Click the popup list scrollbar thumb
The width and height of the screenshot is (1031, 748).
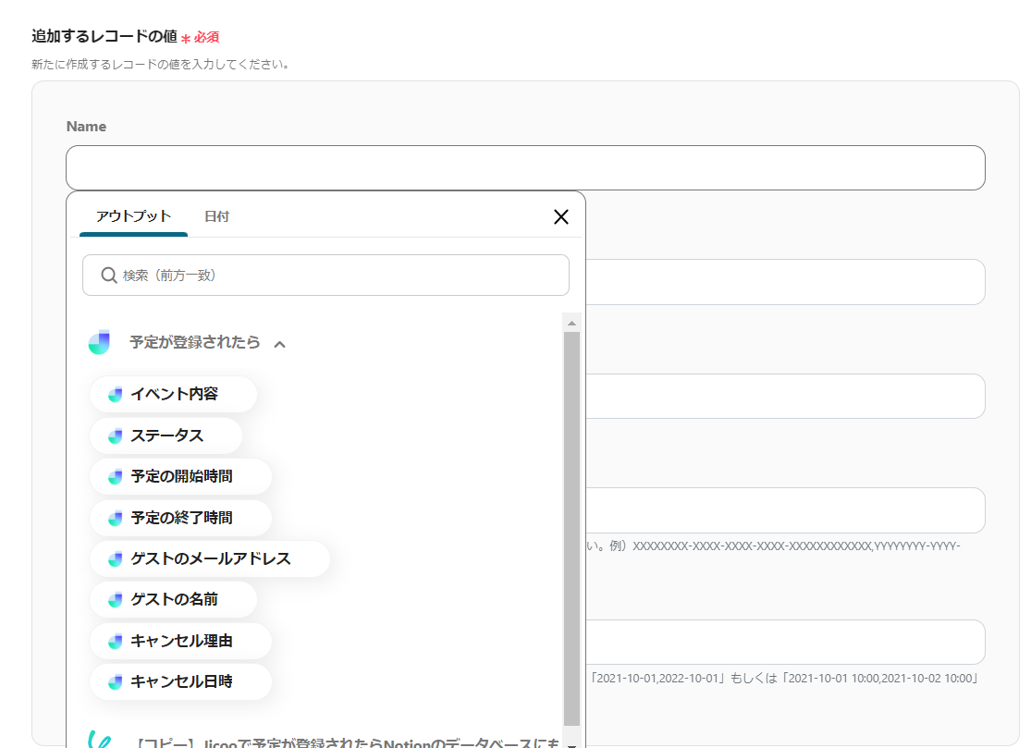(571, 529)
